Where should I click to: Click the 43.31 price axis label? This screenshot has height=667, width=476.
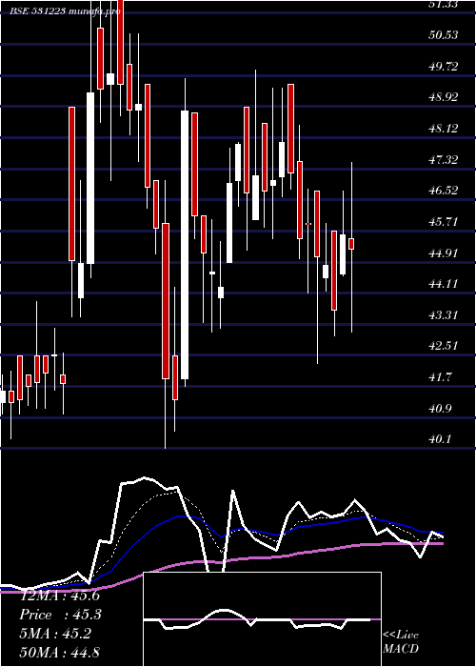(444, 315)
